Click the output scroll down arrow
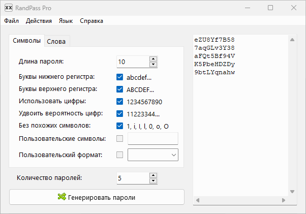The width and height of the screenshot is (306, 214). (x=292, y=192)
